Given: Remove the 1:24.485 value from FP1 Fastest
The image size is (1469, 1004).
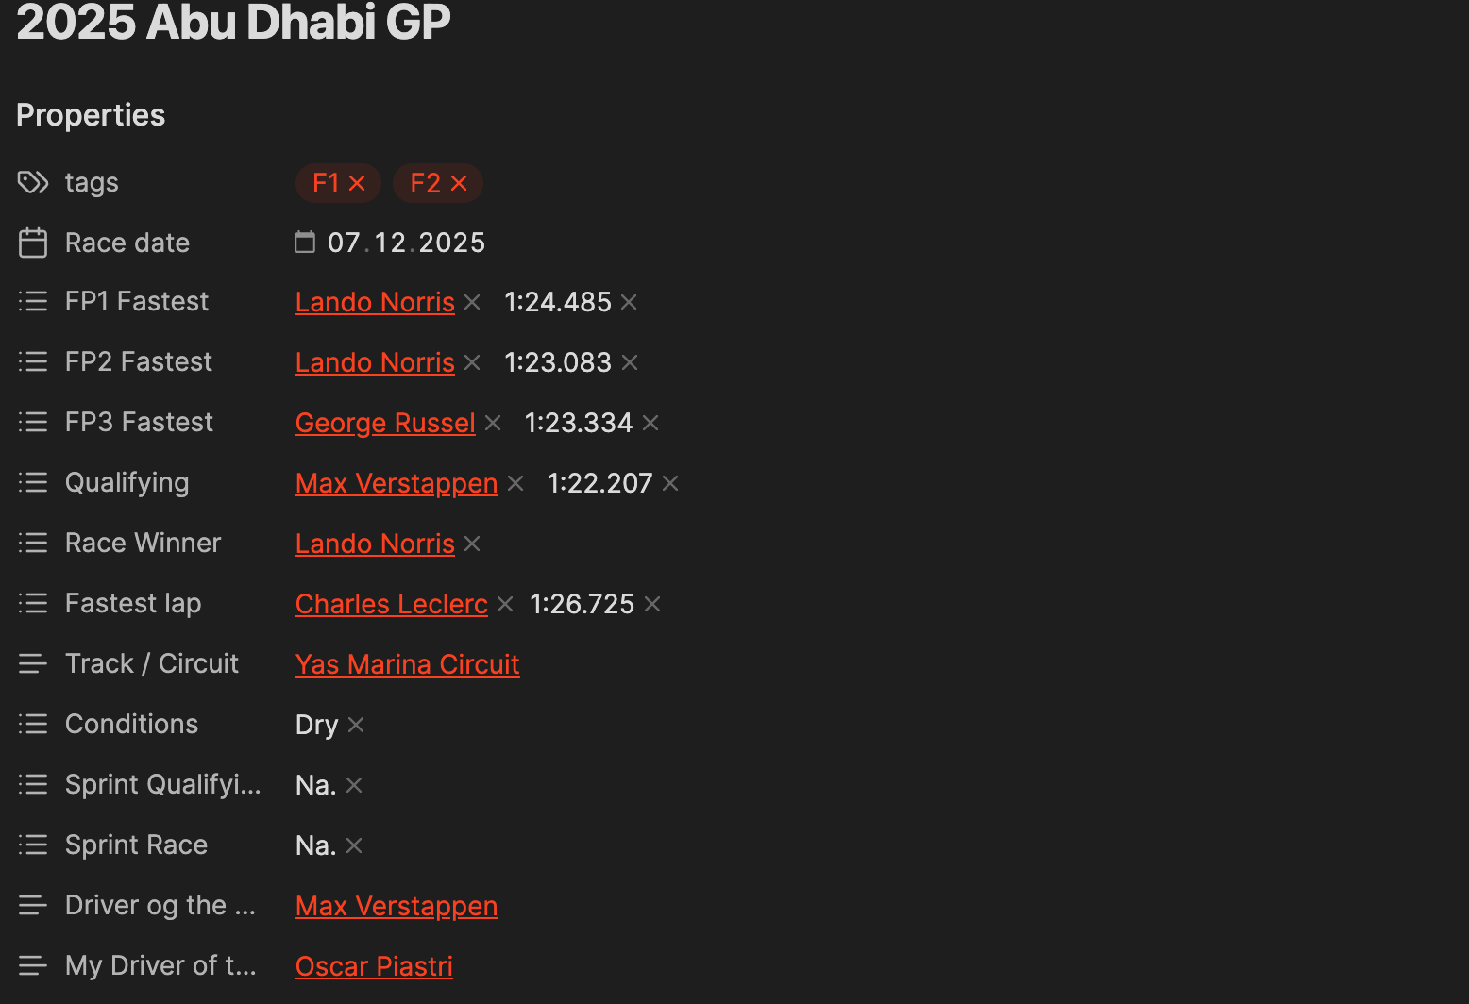Looking at the screenshot, I should 629,302.
